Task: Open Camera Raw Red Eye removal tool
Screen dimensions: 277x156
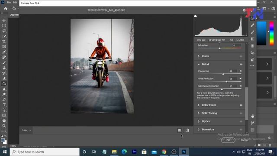Action: click(252, 53)
